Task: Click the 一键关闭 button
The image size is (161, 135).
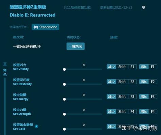Action: 75,46
